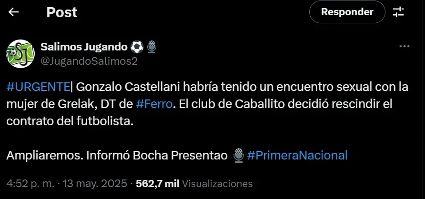Open the three-dot more options menu

click(405, 47)
